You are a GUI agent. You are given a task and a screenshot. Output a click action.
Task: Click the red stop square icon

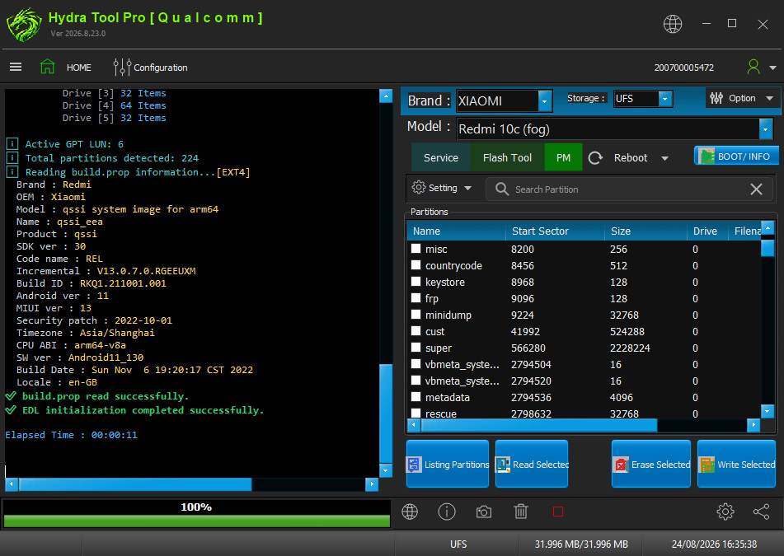tap(558, 512)
